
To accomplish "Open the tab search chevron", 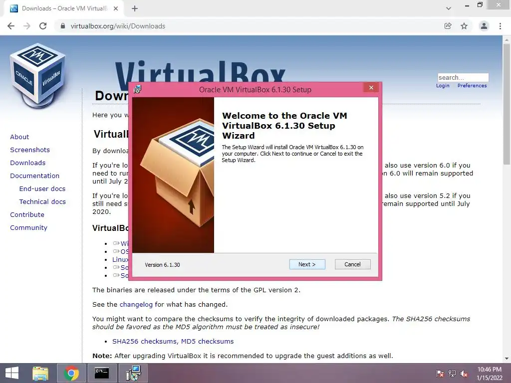I will point(449,8).
